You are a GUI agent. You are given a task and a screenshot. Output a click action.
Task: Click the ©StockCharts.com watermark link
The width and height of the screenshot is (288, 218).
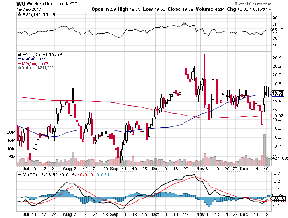262,4
